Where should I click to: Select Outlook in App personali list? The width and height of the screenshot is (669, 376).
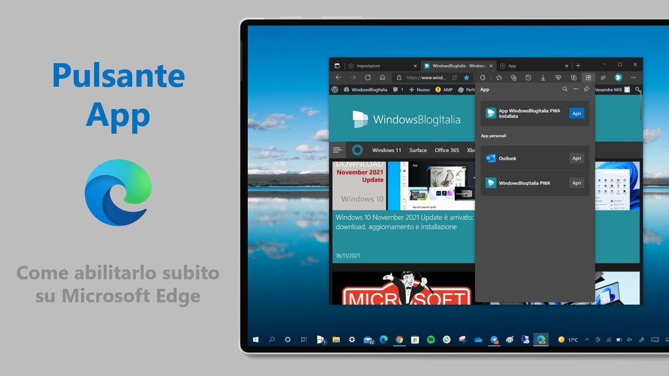click(535, 158)
